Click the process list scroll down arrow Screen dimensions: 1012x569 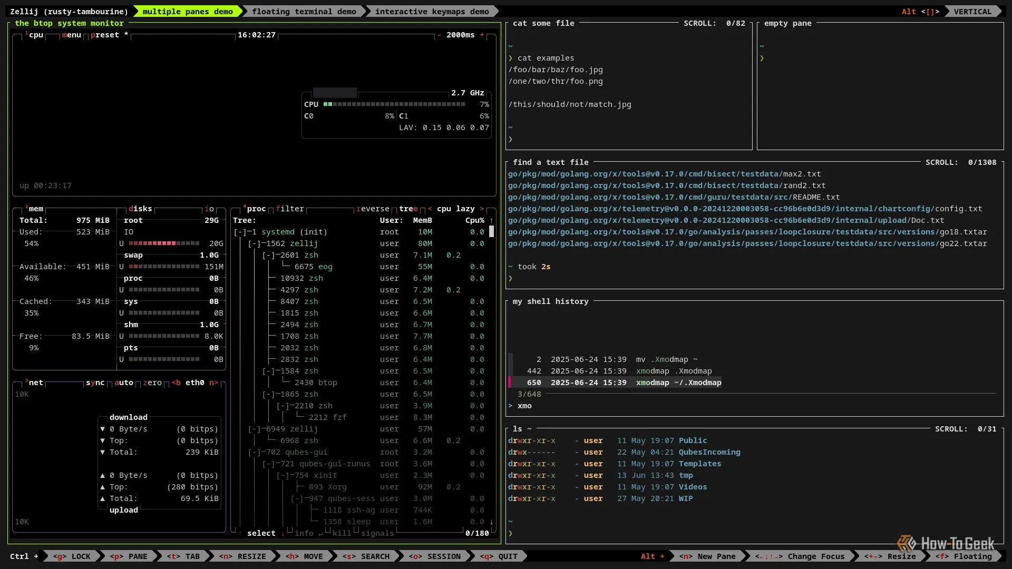[x=492, y=522]
